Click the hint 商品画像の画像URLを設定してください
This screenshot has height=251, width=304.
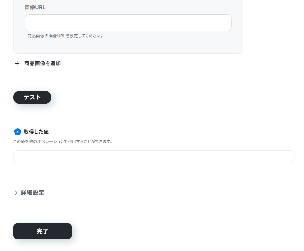(65, 36)
